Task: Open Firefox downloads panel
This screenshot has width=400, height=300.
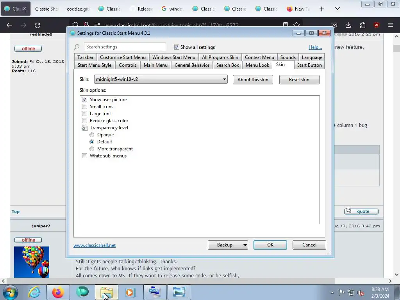Action: [348, 25]
